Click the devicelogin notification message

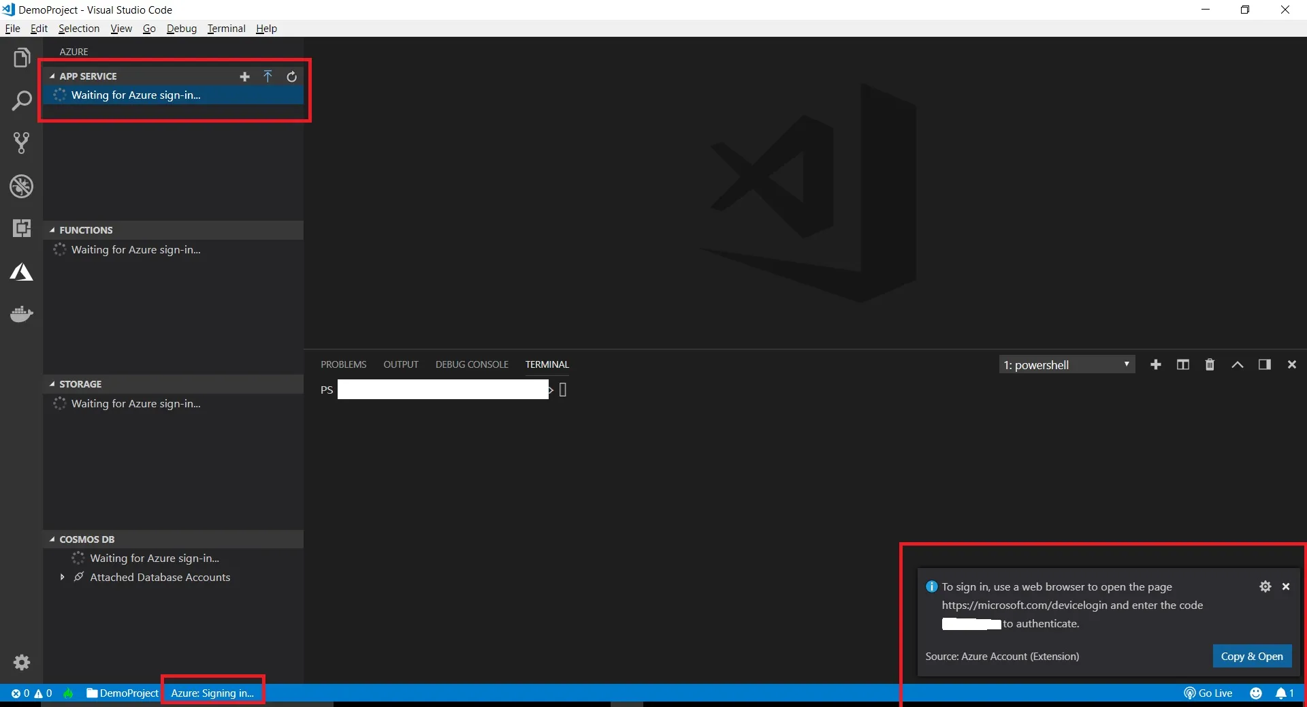[1072, 605]
